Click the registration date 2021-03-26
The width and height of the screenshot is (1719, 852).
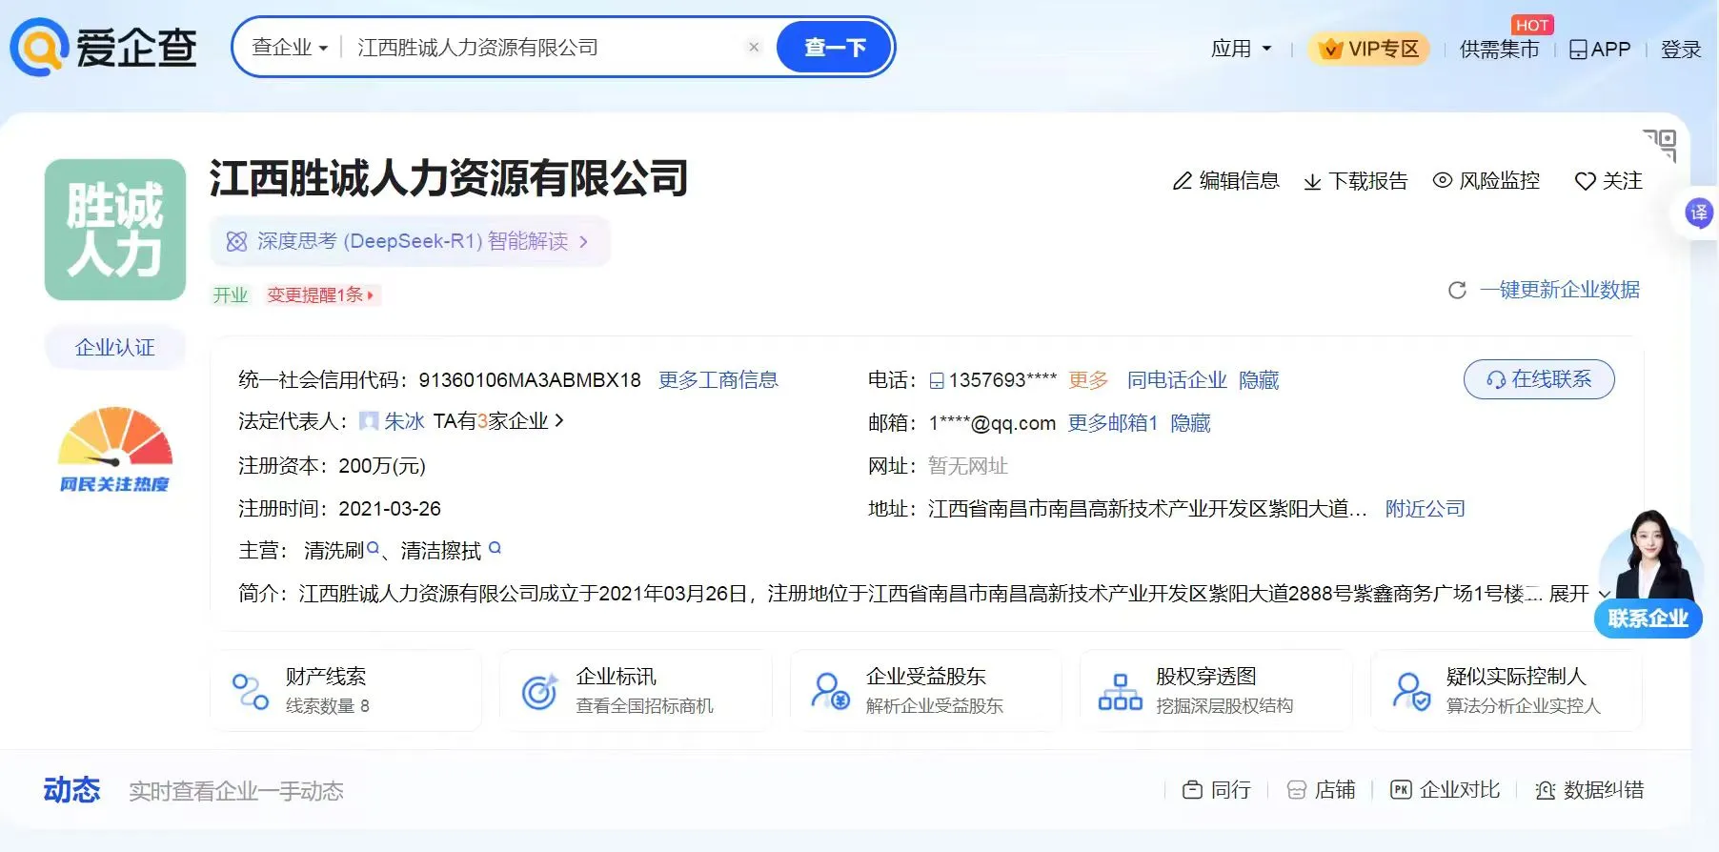click(x=390, y=509)
